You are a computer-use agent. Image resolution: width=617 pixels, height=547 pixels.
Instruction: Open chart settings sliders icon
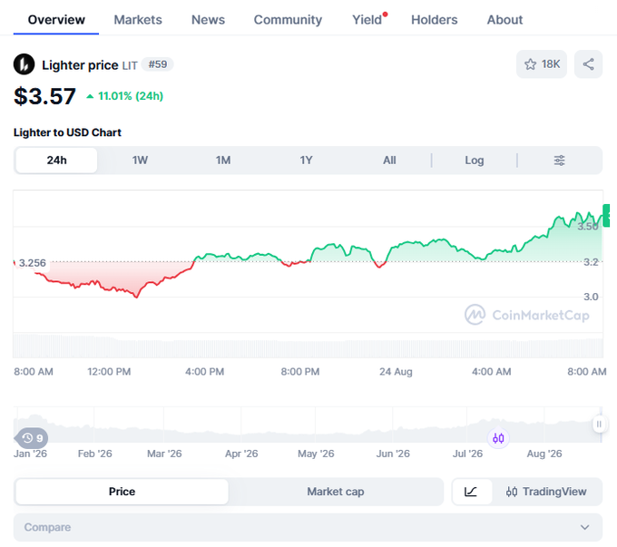click(559, 161)
